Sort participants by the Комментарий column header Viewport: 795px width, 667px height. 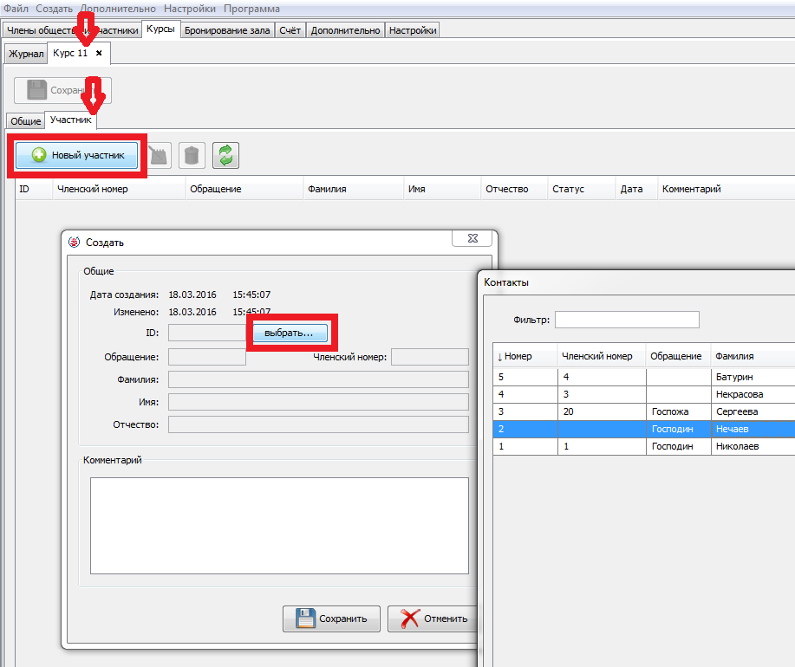point(726,189)
